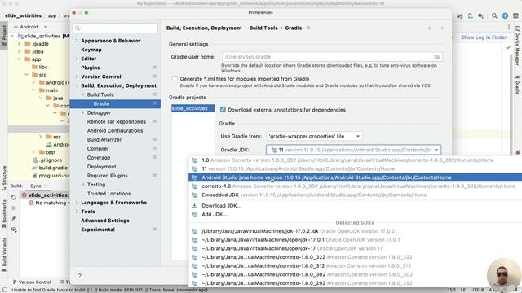Open Build Analyzer settings page
Image resolution: width=522 pixels, height=293 pixels.
pos(104,139)
